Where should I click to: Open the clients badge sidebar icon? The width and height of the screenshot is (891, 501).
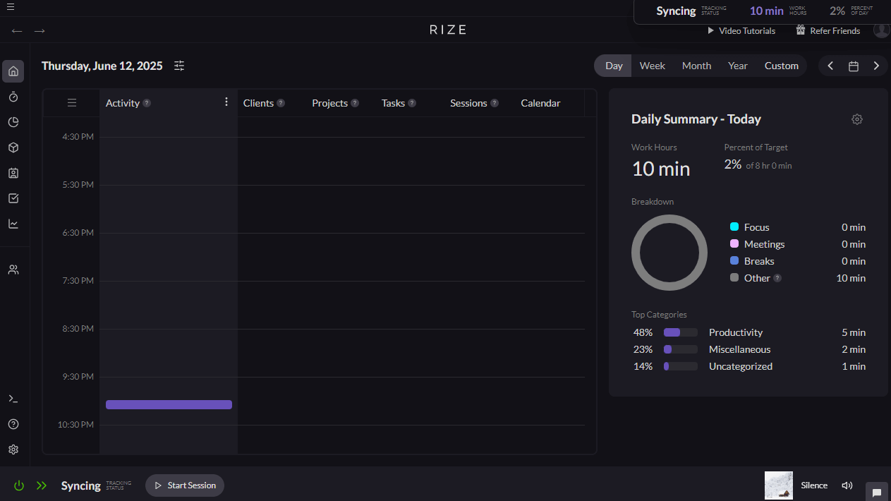pos(13,173)
